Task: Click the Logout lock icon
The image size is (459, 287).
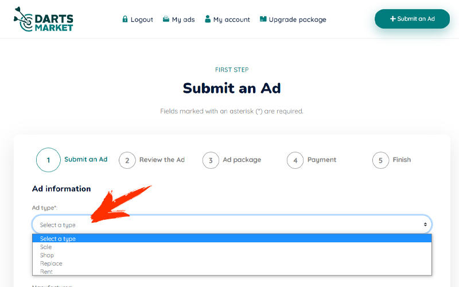Action: [x=125, y=19]
